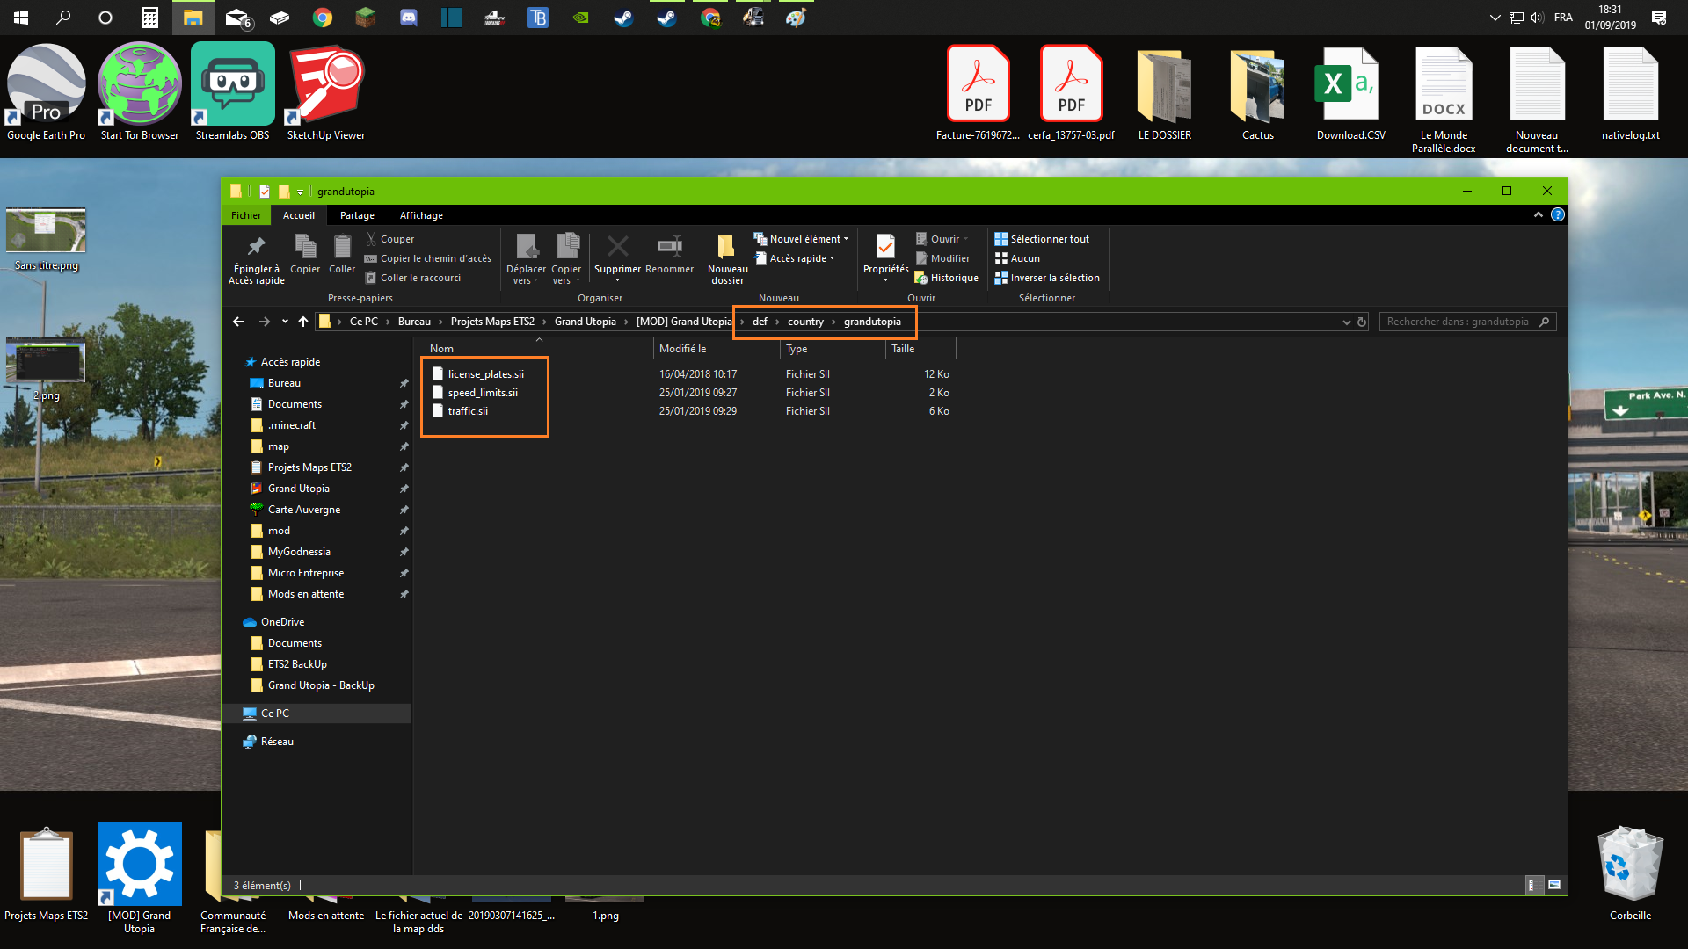
Task: Click the Supprimer delete icon
Action: tap(617, 247)
